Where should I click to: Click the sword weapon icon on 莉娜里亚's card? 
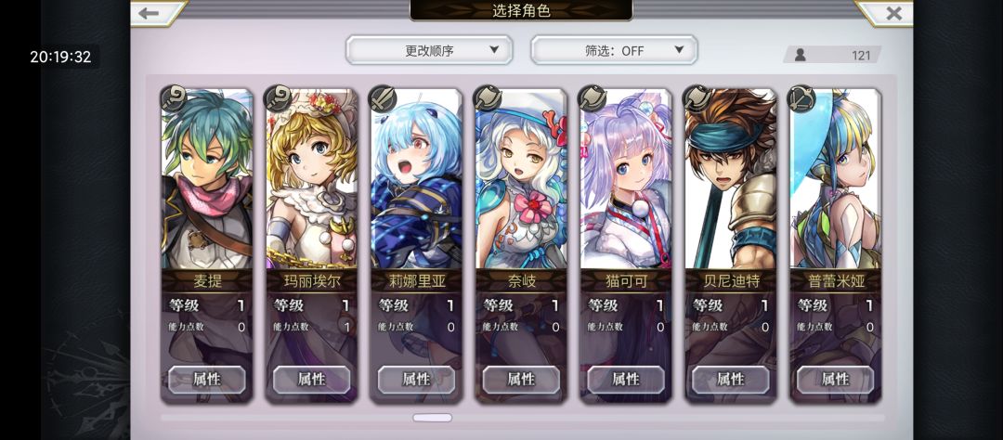[384, 99]
